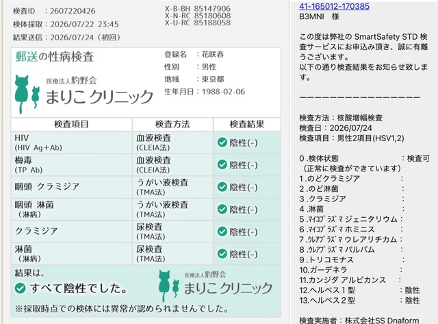
Task: Click the うがい液検査 cell in 咽頭 クラミジア row
Action: pyautogui.click(x=172, y=187)
